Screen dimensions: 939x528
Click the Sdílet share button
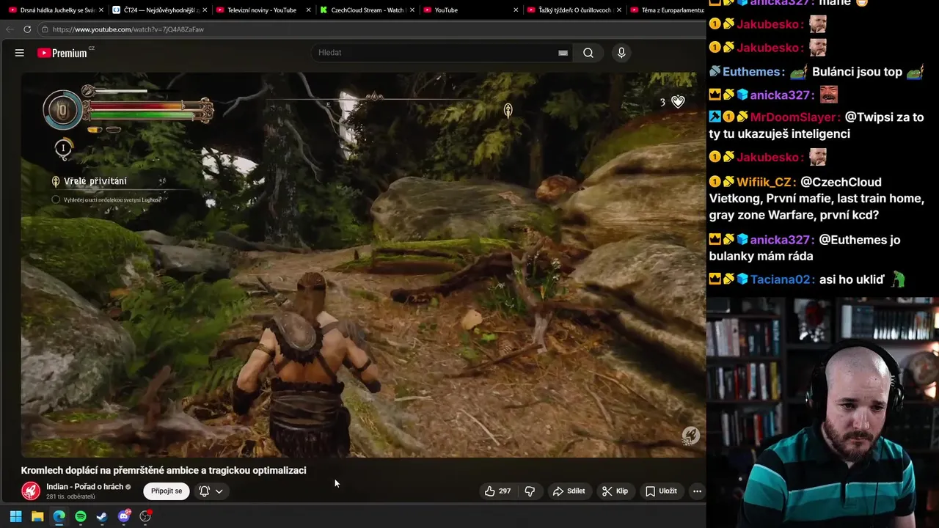click(x=569, y=491)
